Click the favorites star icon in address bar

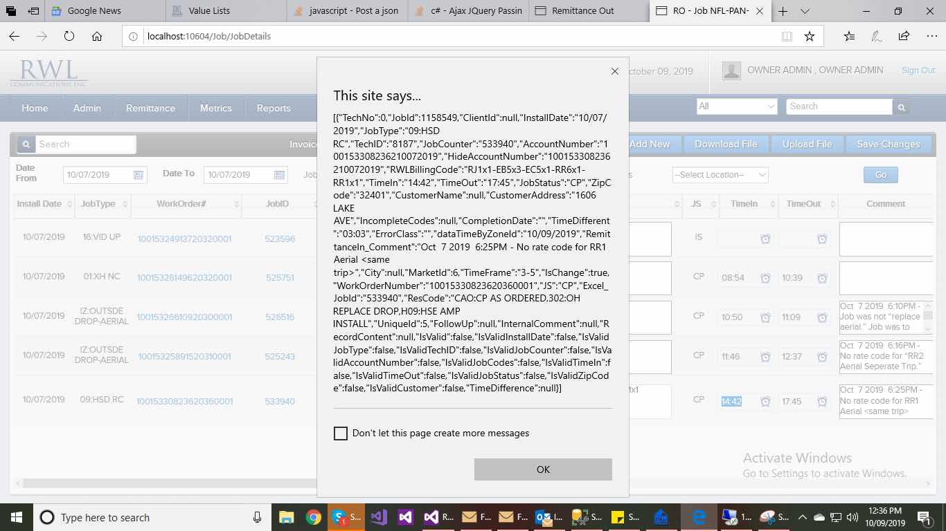[810, 37]
